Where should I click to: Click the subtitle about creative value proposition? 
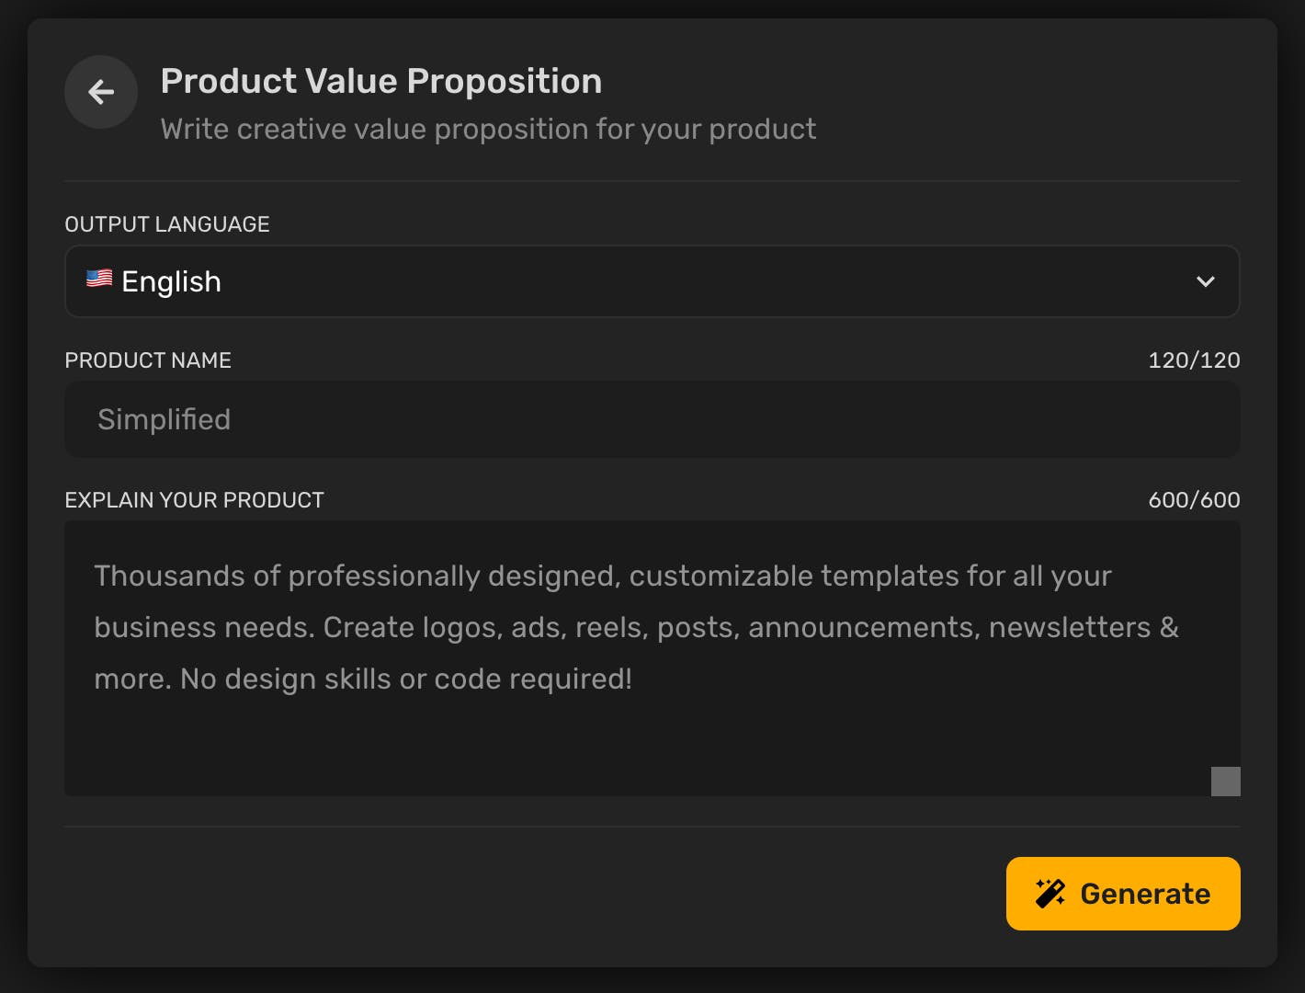click(x=488, y=129)
